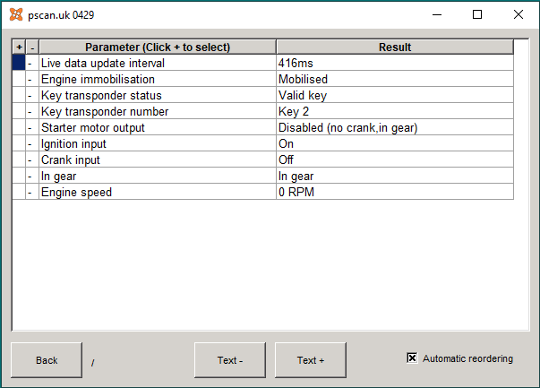Click the pscan.uk app icon in title bar
The image size is (540, 388).
tap(16, 15)
